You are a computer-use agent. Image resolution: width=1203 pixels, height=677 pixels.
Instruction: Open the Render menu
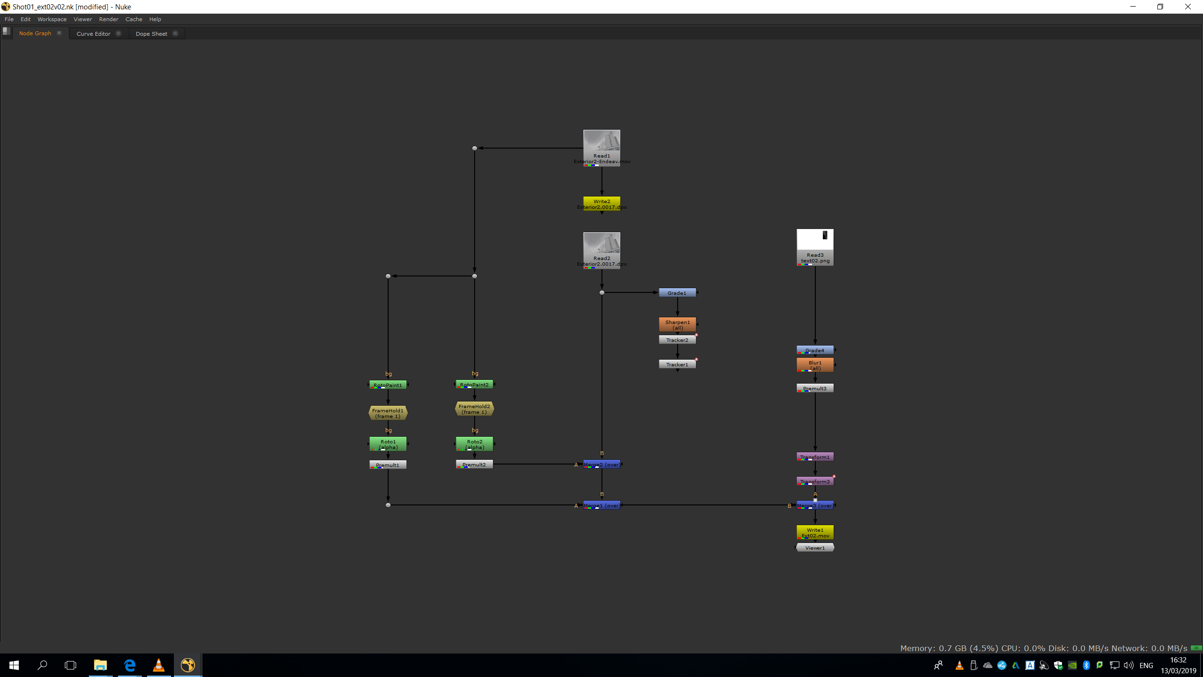[109, 19]
